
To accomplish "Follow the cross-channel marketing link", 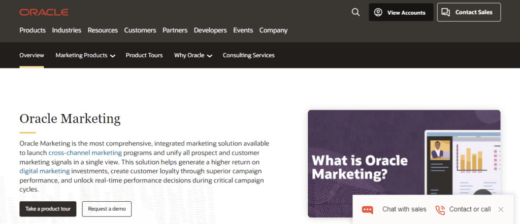I will pos(85,153).
